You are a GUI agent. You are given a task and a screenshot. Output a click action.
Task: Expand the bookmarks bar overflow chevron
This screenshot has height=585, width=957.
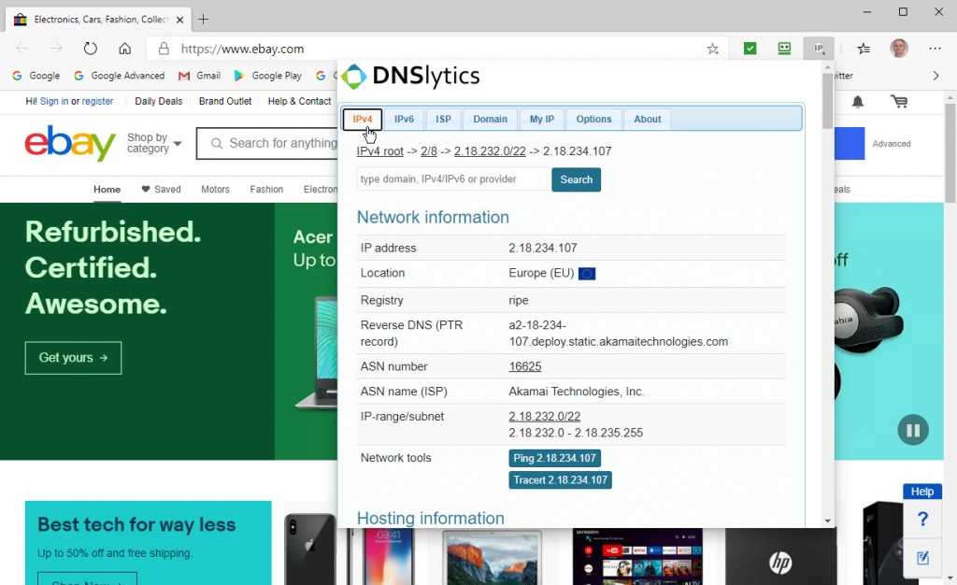936,76
